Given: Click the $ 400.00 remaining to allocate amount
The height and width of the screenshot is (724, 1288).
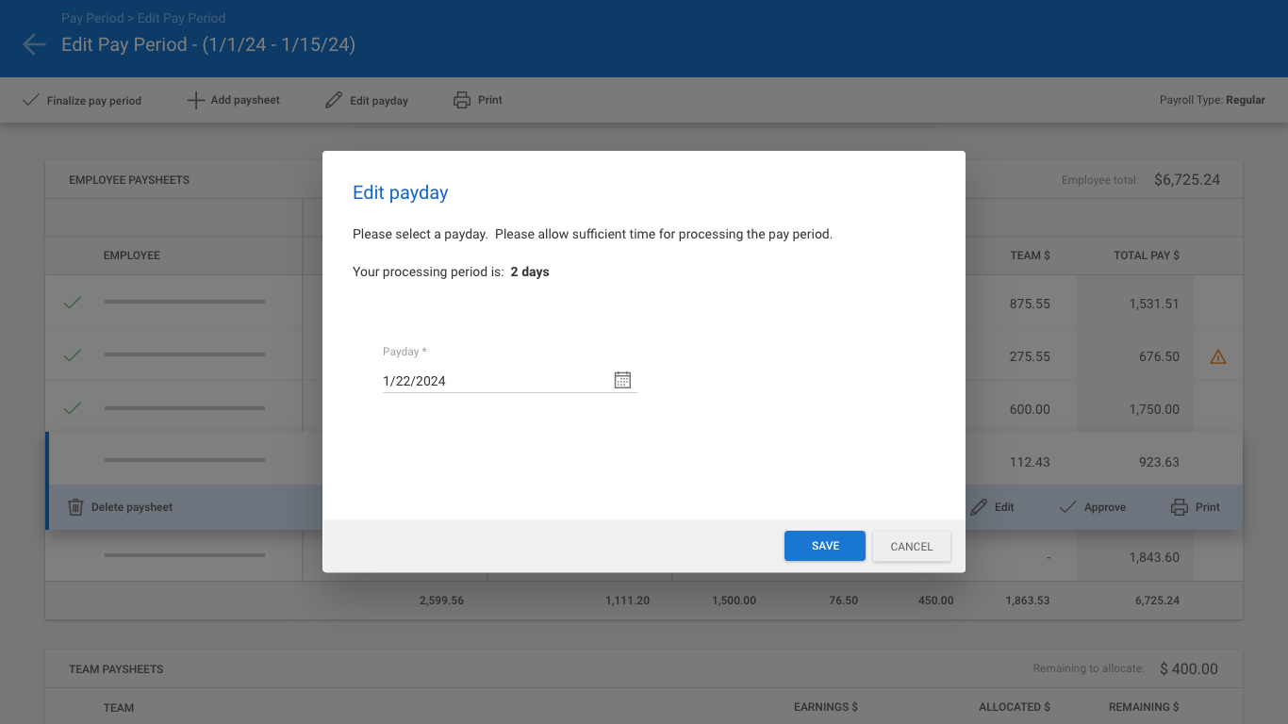Looking at the screenshot, I should (x=1189, y=669).
